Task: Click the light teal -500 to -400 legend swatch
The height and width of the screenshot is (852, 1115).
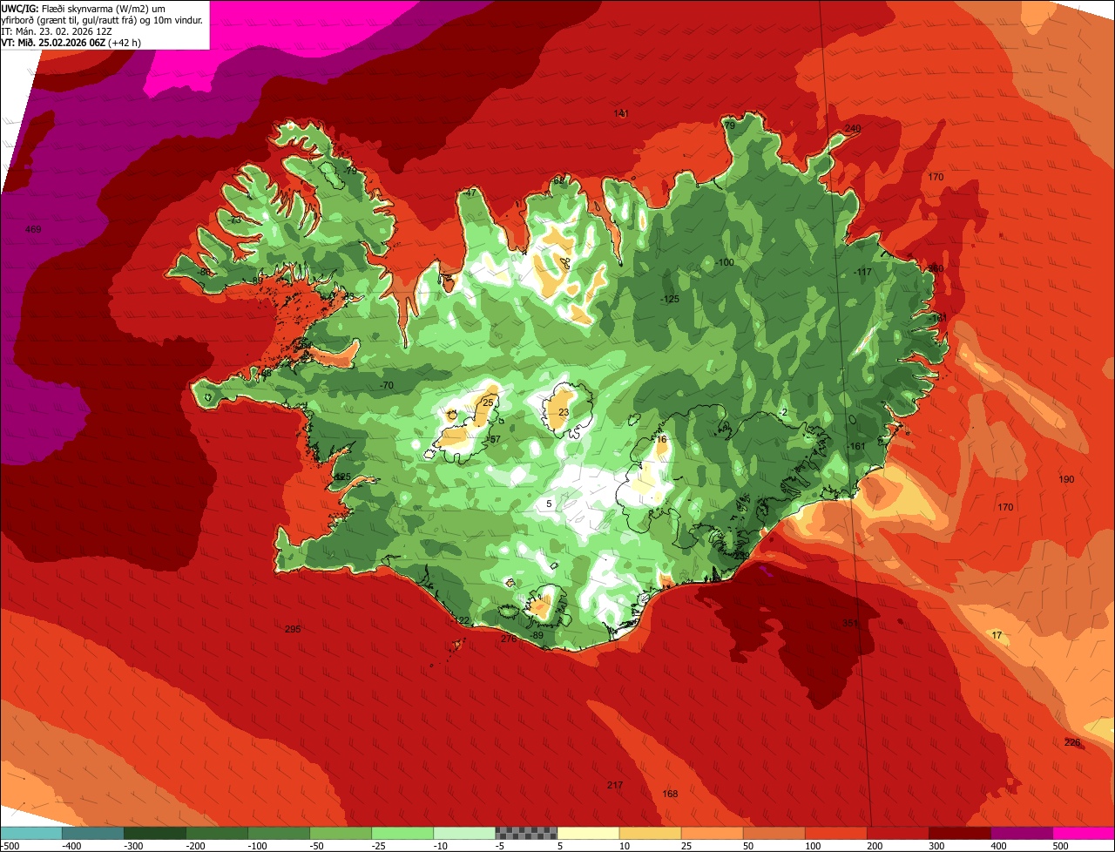Action: click(31, 833)
